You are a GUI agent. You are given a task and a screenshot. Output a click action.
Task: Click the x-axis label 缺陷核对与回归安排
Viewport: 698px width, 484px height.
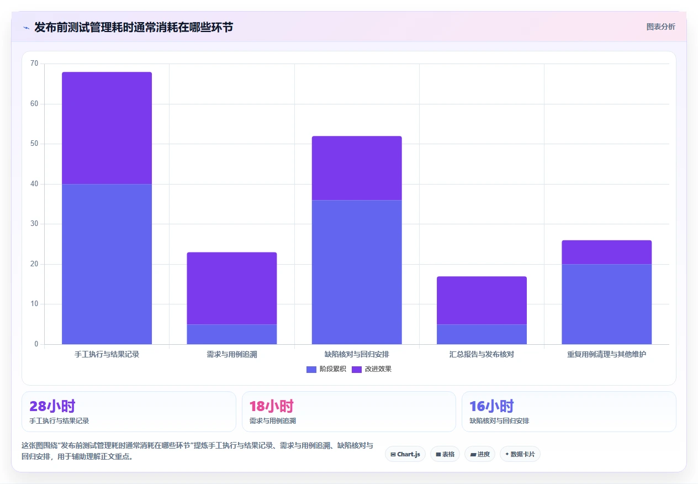point(357,354)
